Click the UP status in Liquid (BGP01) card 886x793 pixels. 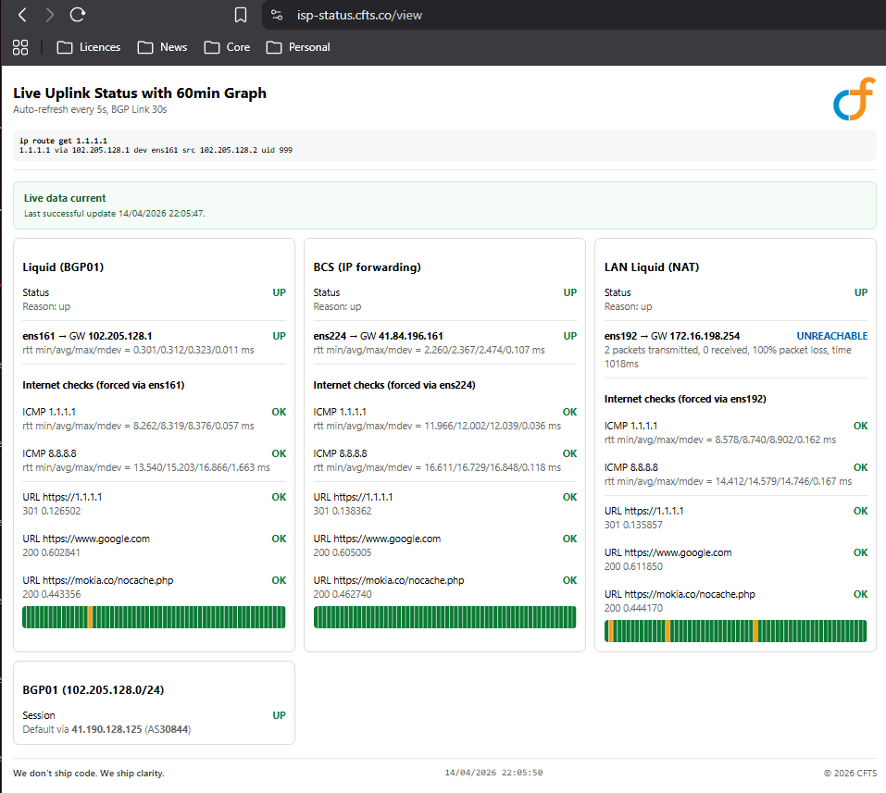coord(280,292)
